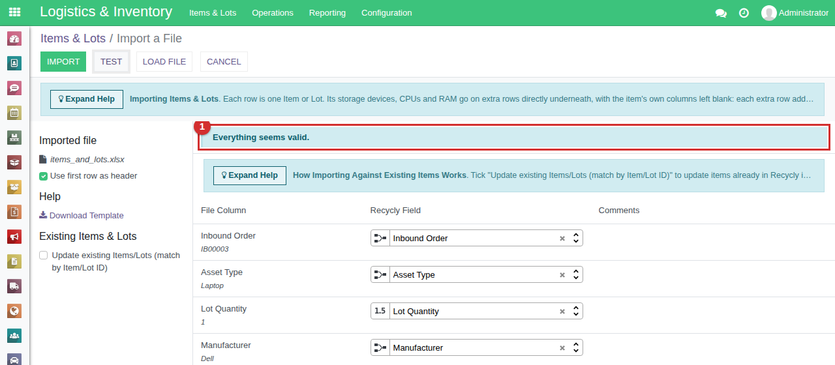Open the contacts address book app

tap(14, 63)
